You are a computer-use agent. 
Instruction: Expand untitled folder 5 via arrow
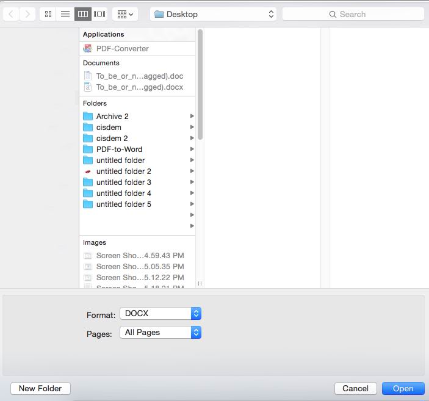(192, 204)
